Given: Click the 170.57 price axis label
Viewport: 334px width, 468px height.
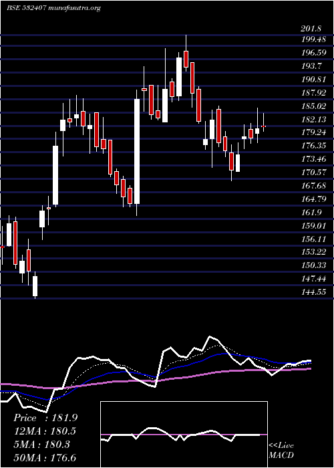Looking at the screenshot, I should [x=313, y=172].
